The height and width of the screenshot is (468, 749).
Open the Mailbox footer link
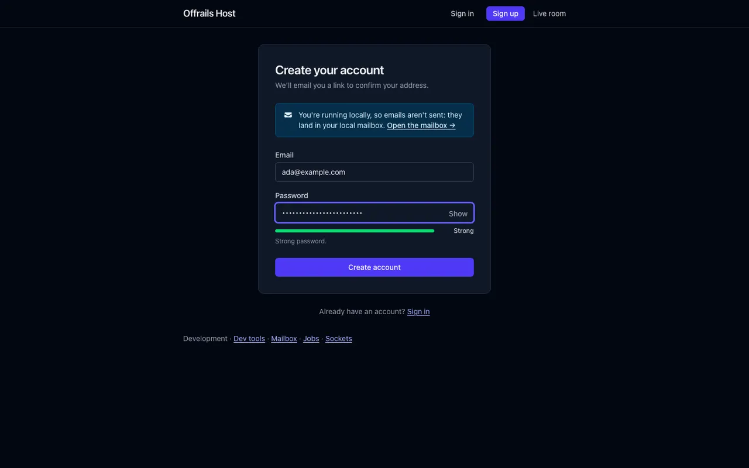[x=284, y=339]
